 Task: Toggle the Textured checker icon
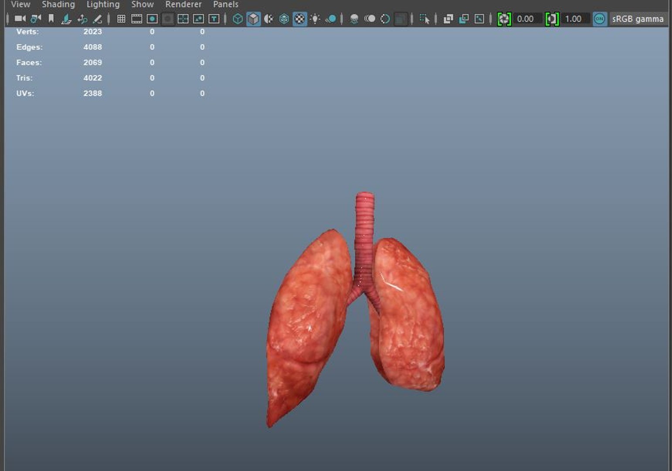pyautogui.click(x=300, y=19)
